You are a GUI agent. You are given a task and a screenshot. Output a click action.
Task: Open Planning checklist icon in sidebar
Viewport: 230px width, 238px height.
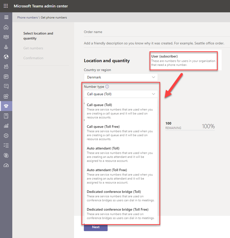coord(6,145)
